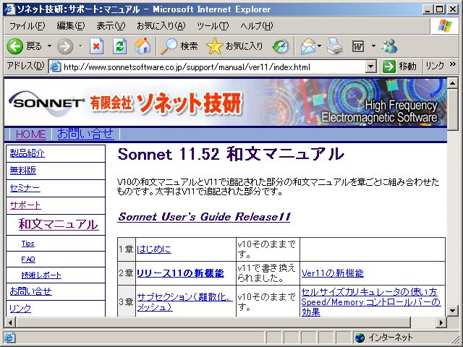Image resolution: width=463 pixels, height=347 pixels.
Task: Open the お気に入り(A) menu
Action: (161, 26)
